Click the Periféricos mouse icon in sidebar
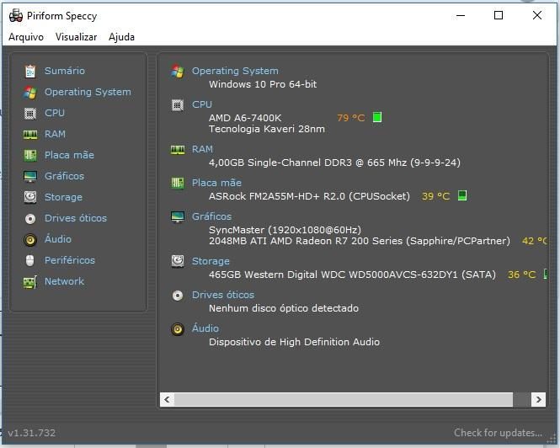Image resolution: width=560 pixels, height=448 pixels. (x=30, y=260)
